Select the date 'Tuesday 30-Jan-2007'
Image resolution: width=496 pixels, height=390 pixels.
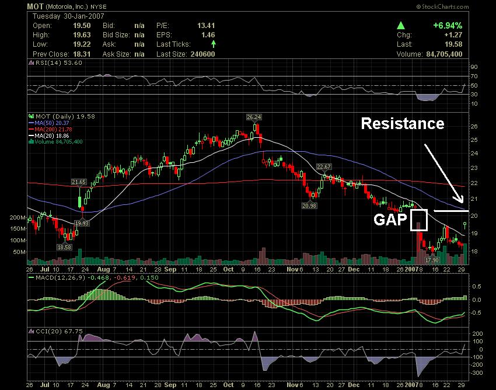point(68,16)
